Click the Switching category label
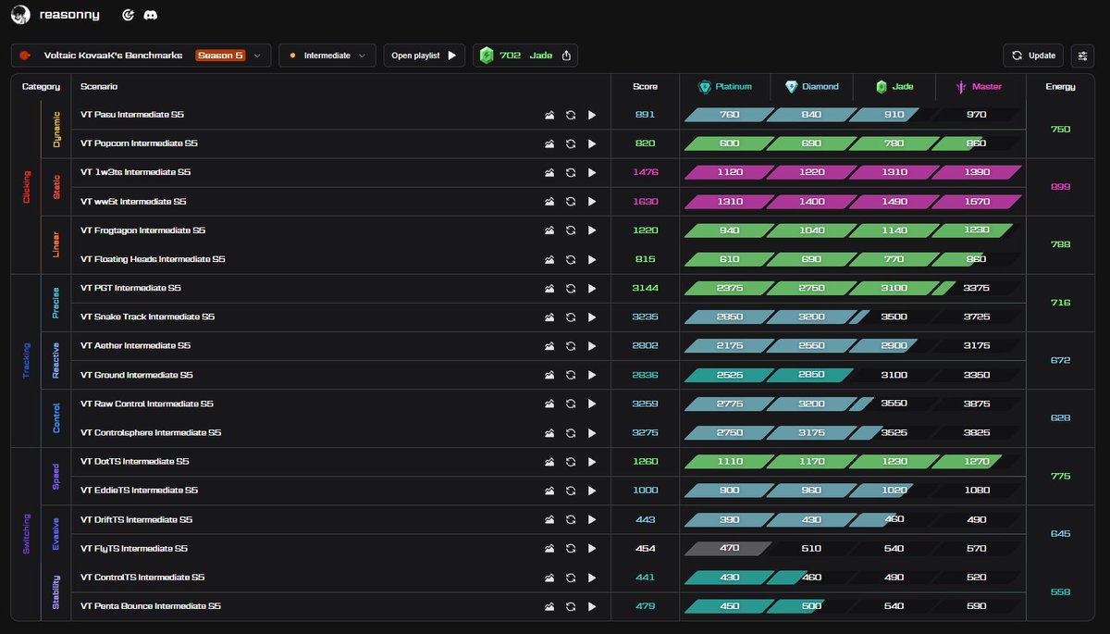Screen dimensions: 1110x634 [26, 534]
